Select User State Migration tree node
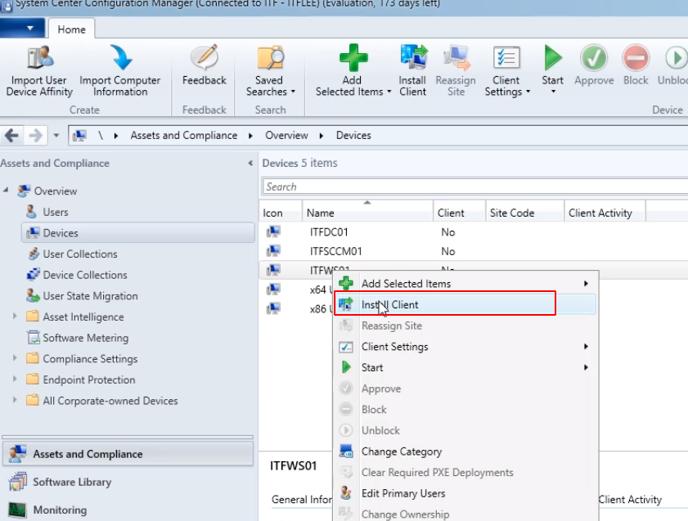This screenshot has width=688, height=521. [90, 296]
